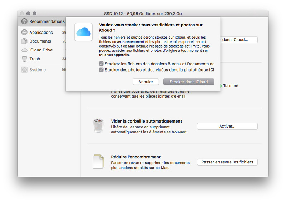Click the Recommandations lightbulb icon
The width and height of the screenshot is (286, 202).
[24, 21]
